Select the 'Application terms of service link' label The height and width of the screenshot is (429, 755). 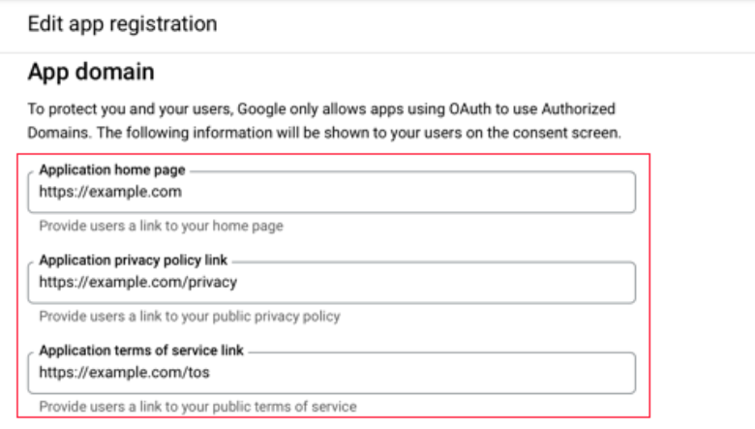(141, 351)
